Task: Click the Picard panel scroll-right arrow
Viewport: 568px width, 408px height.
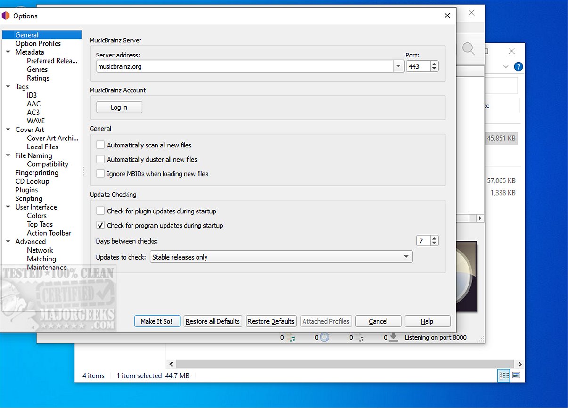Action: pos(480,219)
